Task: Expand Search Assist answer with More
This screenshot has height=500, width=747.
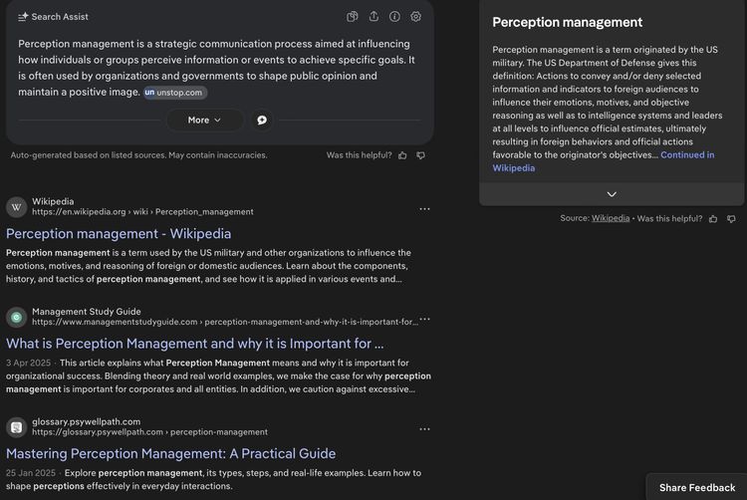Action: click(204, 120)
